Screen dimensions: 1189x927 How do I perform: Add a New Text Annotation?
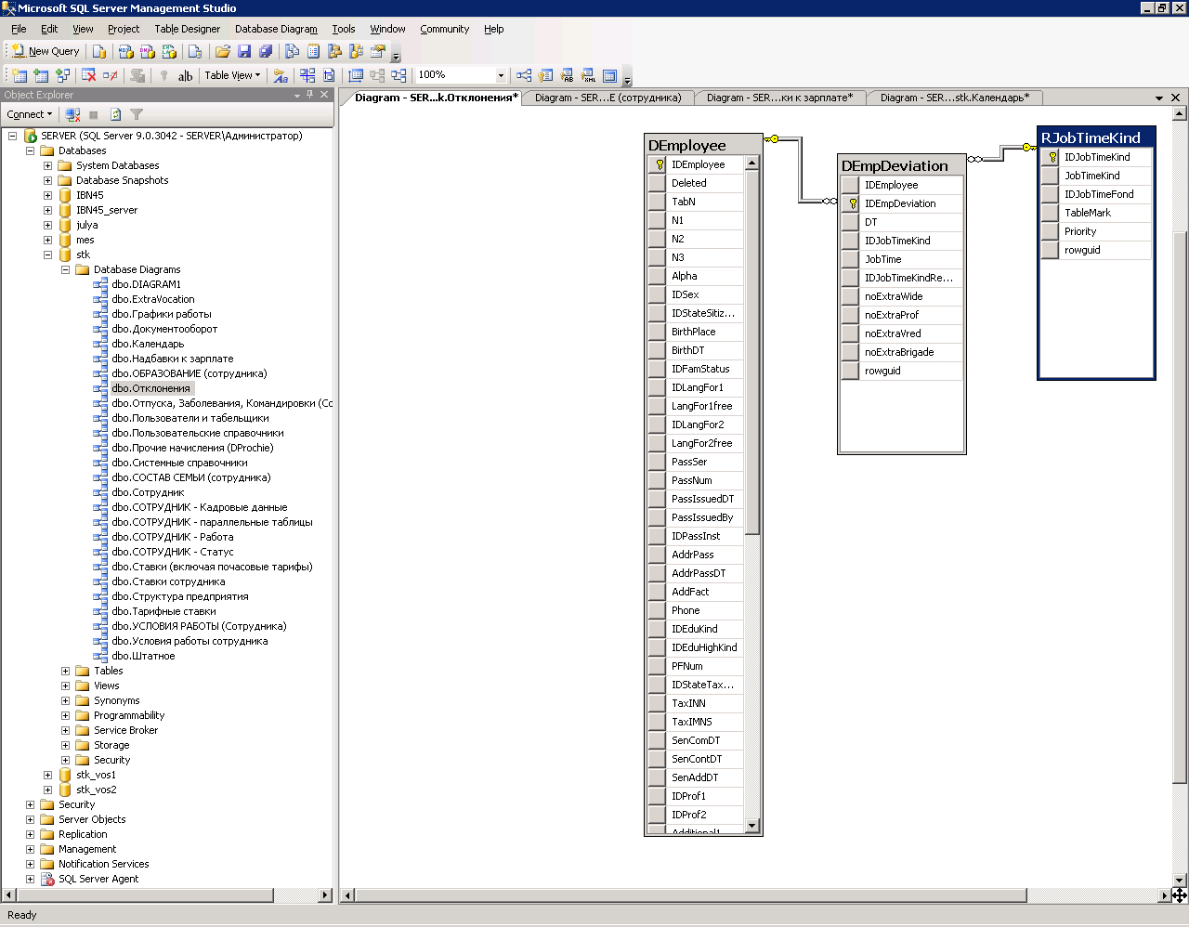(185, 75)
